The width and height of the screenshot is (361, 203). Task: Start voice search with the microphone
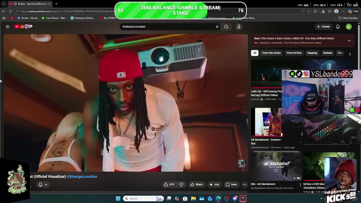[239, 27]
